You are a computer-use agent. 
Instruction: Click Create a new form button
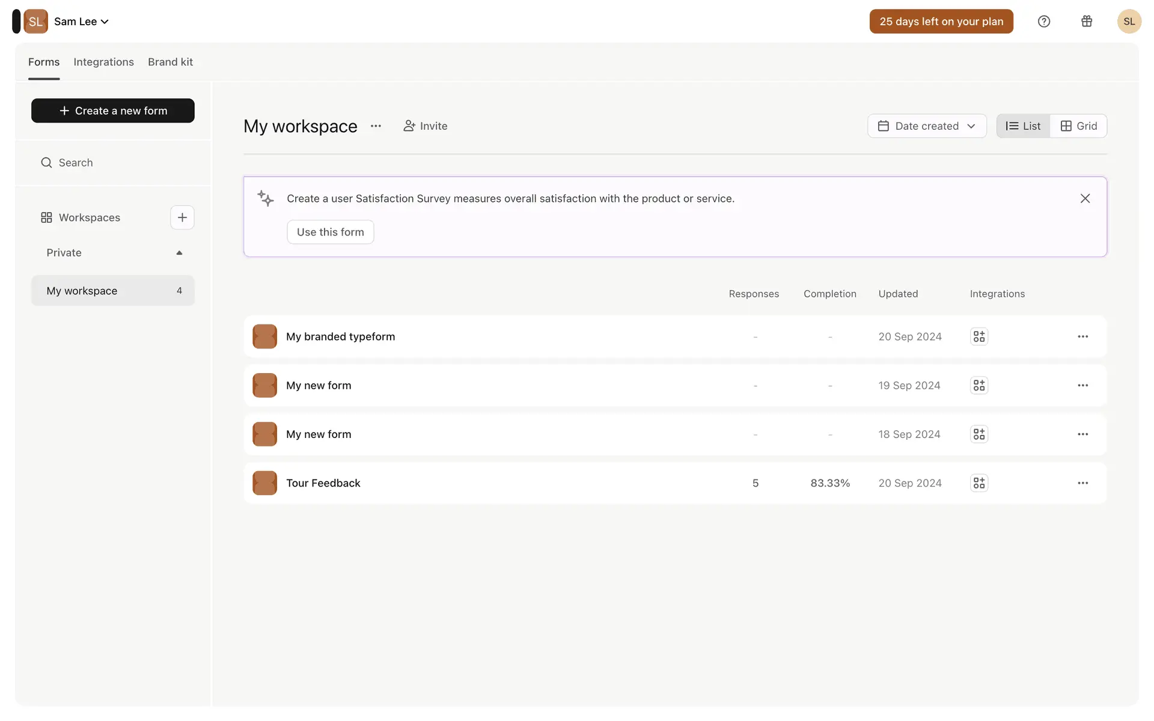(113, 111)
